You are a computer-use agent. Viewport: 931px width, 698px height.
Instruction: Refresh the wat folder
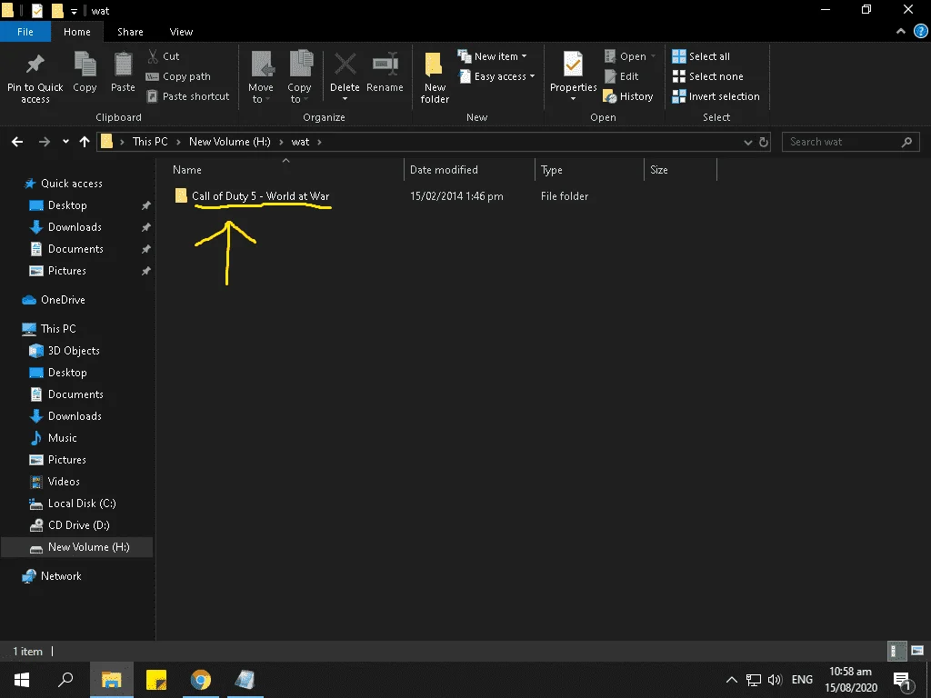point(764,142)
